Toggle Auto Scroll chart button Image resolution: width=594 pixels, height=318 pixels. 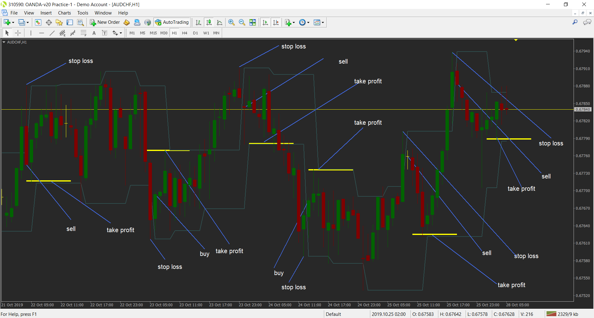pos(265,22)
